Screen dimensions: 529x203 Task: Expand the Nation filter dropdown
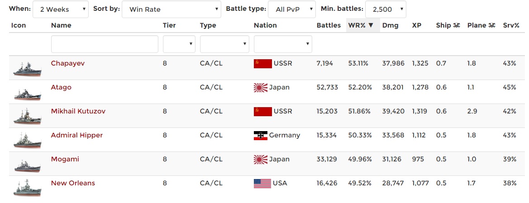coord(283,44)
